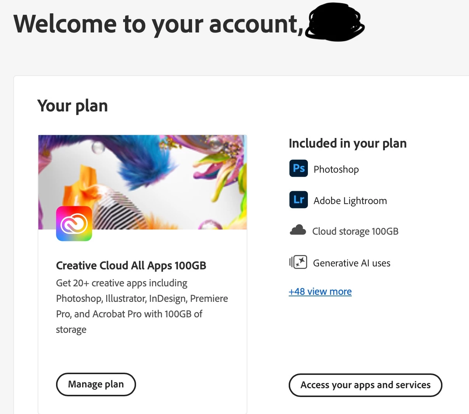The image size is (469, 414).
Task: Click the Included in your plan heading
Action: click(347, 143)
